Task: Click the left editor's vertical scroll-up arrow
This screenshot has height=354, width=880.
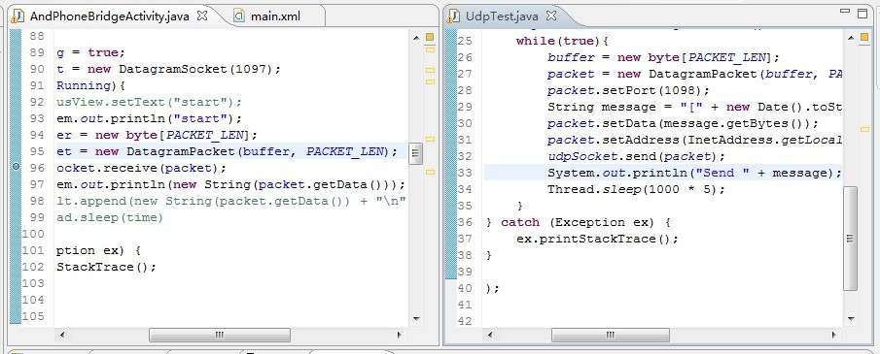Action: (x=416, y=38)
